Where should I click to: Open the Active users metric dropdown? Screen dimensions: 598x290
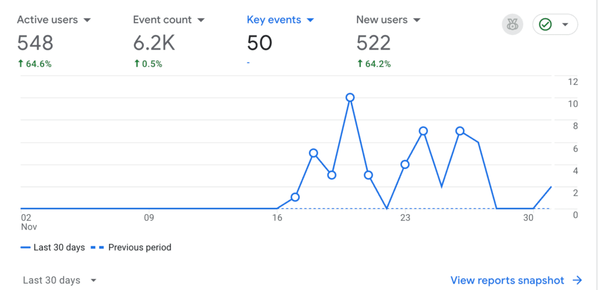tap(87, 20)
